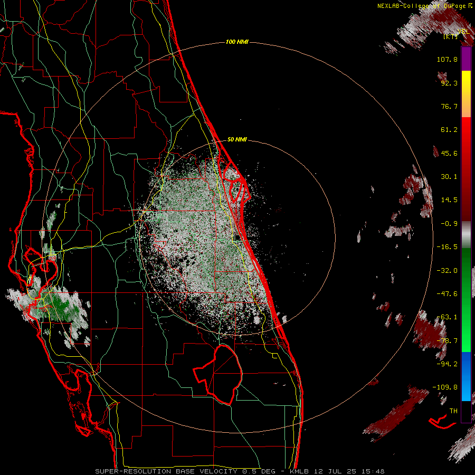The width and height of the screenshot is (475, 475).
Task: Select the -32.0 value on velocity scale
Action: (447, 271)
